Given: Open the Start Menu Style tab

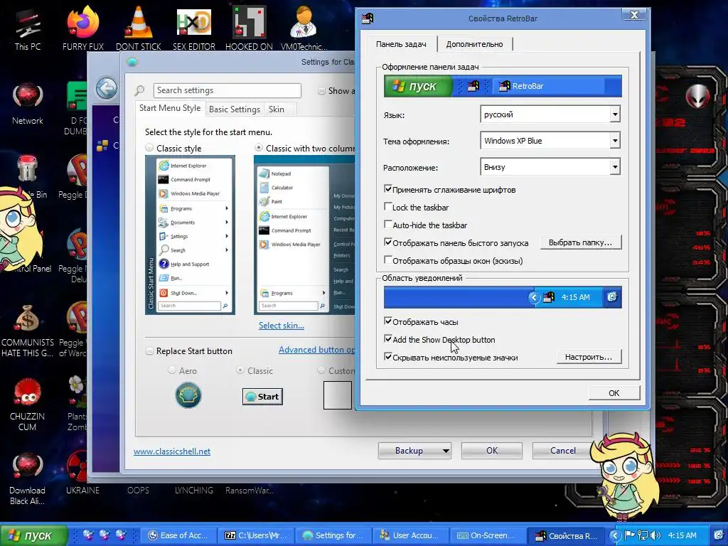Looking at the screenshot, I should (170, 108).
